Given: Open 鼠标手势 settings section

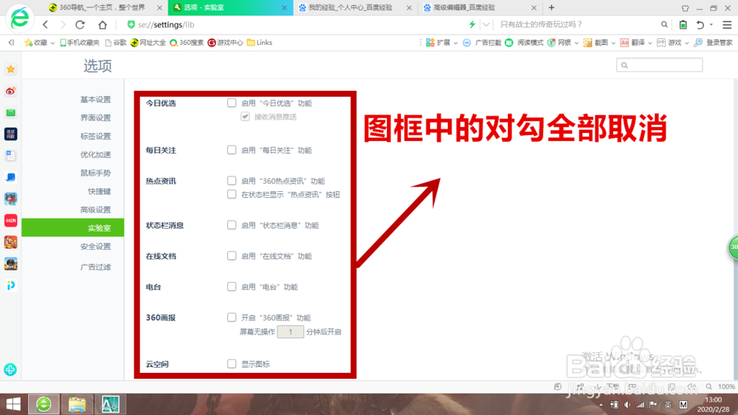Looking at the screenshot, I should [95, 173].
